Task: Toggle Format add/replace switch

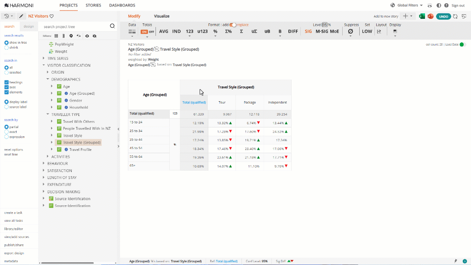Action: click(x=233, y=25)
